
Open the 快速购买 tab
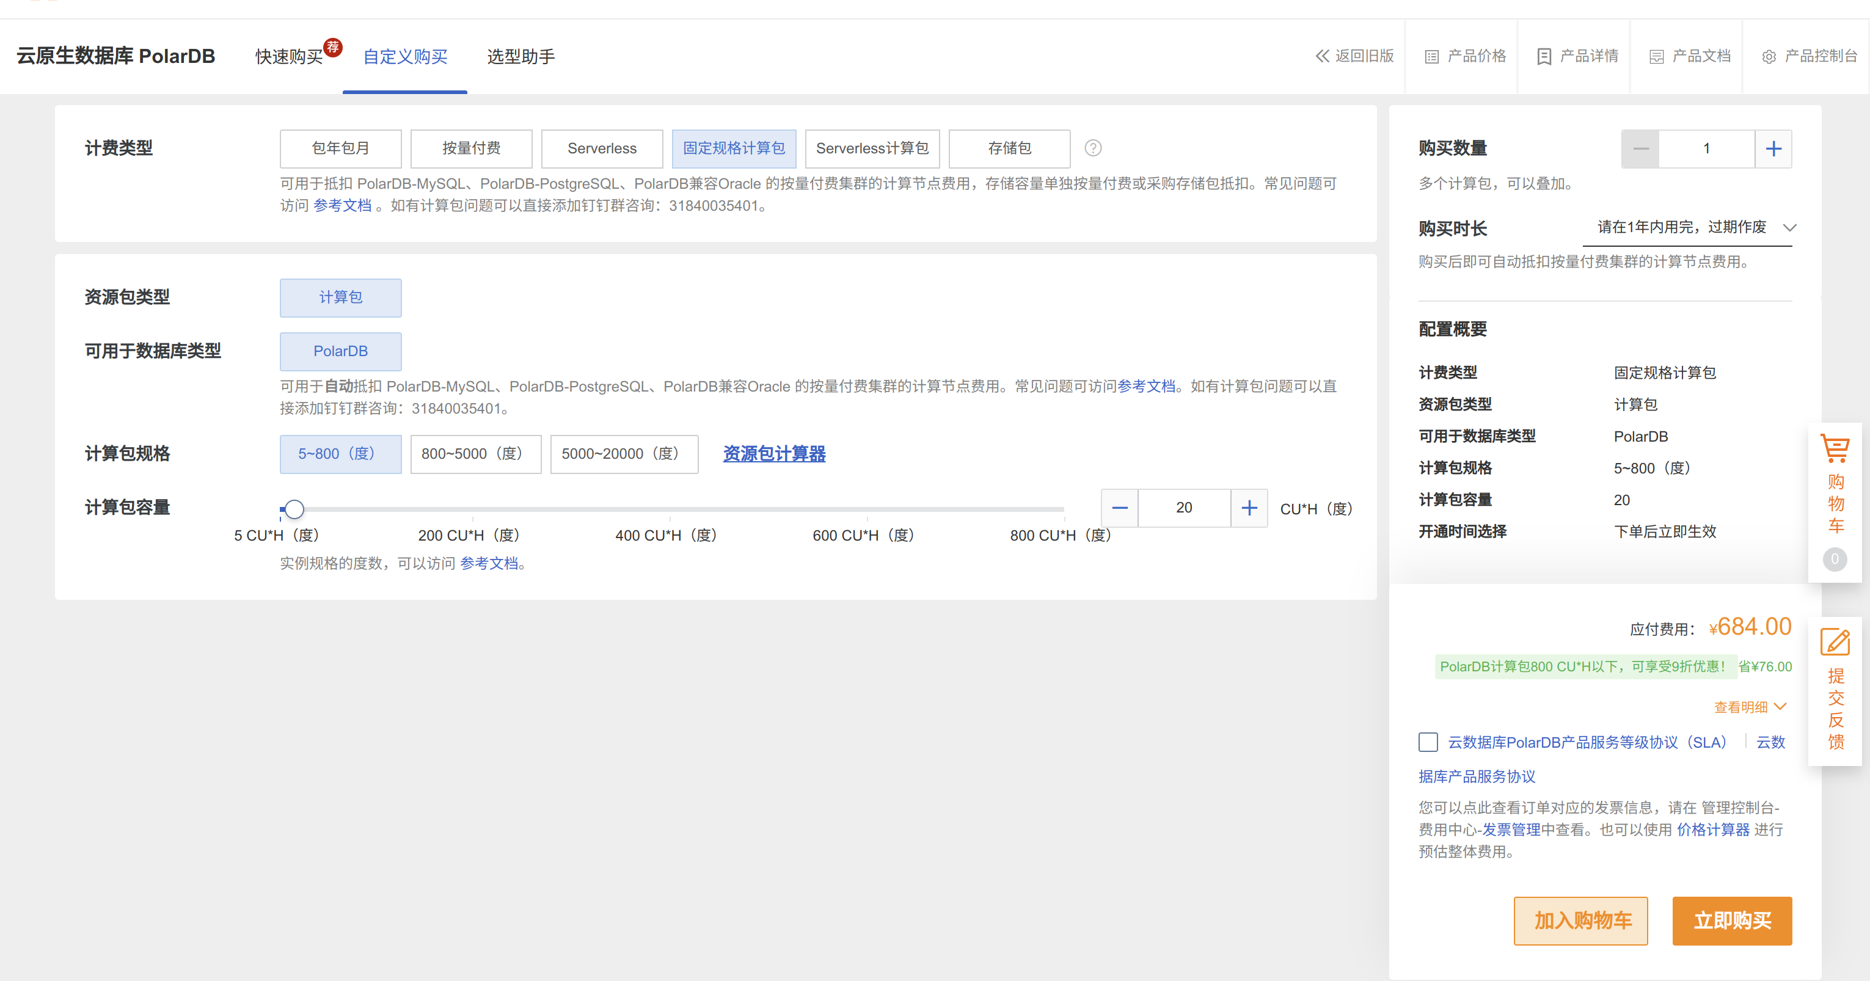click(x=289, y=57)
